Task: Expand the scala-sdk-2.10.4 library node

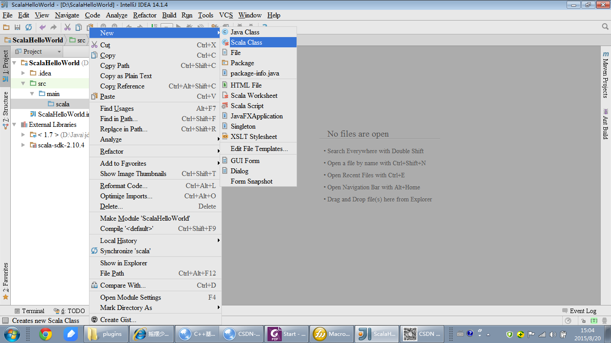Action: pos(23,145)
